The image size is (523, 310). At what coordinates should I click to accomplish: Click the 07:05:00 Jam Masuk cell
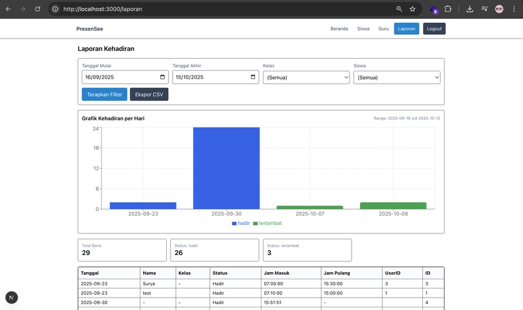(291, 284)
